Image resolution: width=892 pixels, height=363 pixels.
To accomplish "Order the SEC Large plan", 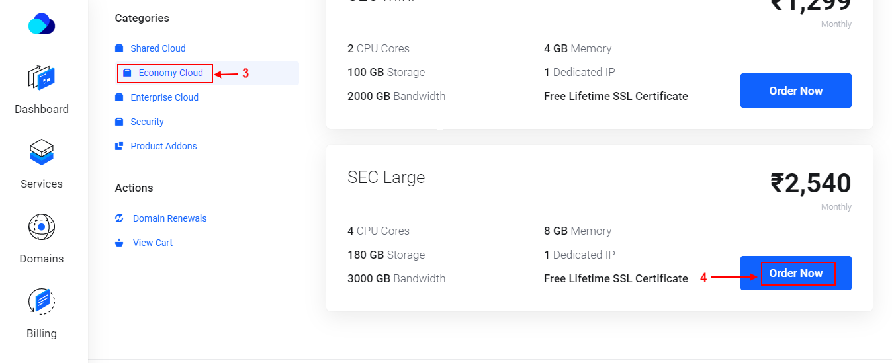I will point(795,273).
